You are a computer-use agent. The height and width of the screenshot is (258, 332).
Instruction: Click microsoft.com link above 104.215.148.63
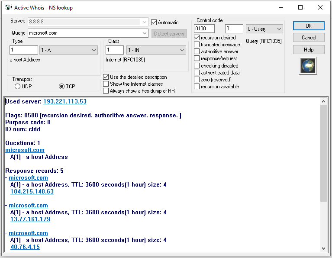pos(28,178)
